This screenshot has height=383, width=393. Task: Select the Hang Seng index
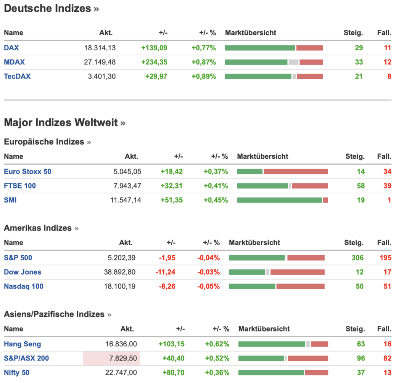coord(22,344)
